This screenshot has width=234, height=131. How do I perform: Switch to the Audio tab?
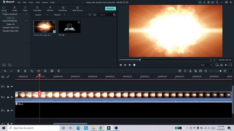point(15,9)
